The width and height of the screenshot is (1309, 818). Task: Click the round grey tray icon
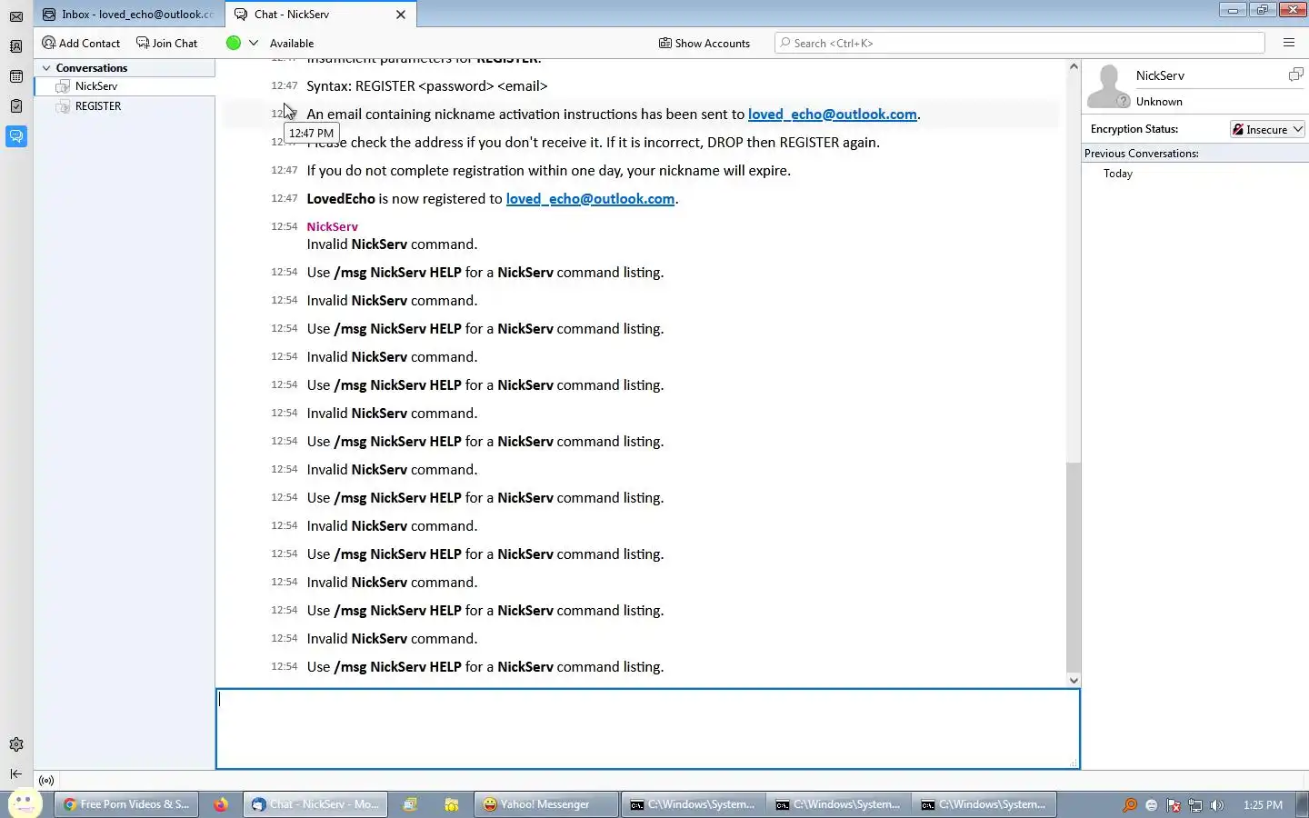pos(1152,805)
